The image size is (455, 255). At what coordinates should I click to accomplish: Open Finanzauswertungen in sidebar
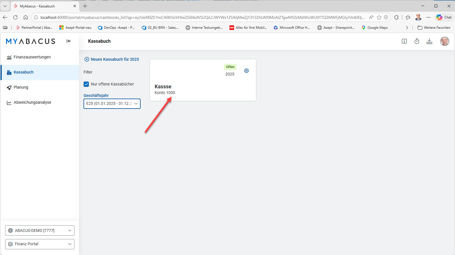[x=40, y=57]
